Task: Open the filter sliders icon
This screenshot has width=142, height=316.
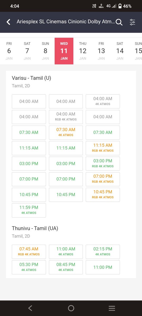Action: point(133,22)
